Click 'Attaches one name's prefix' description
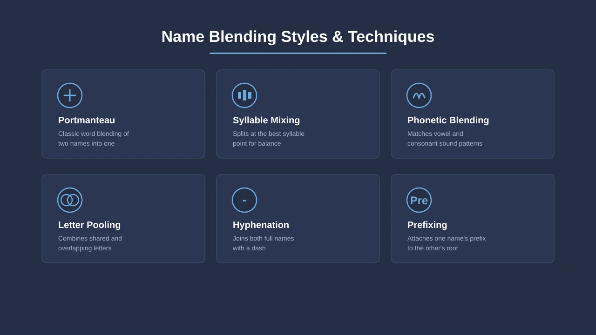 447,243
